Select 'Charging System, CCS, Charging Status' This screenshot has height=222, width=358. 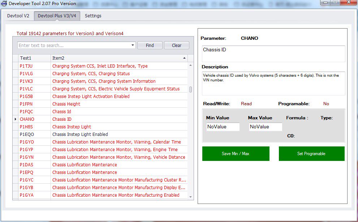tap(91, 74)
